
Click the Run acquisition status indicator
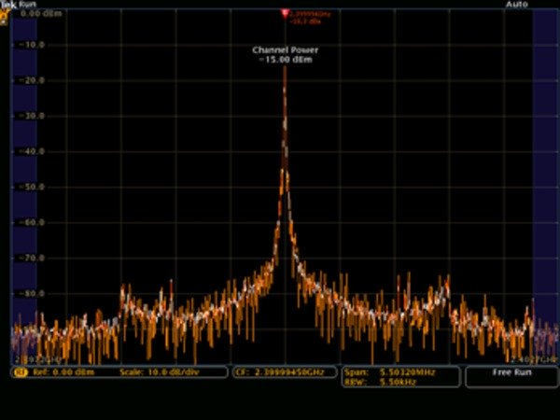coord(27,5)
